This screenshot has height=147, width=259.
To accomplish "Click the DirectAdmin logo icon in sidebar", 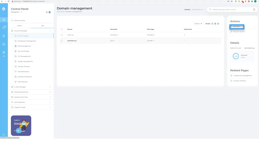I will pyautogui.click(x=4, y=9).
